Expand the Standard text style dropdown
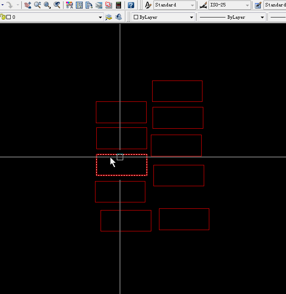The height and width of the screenshot is (294, 286). click(193, 6)
